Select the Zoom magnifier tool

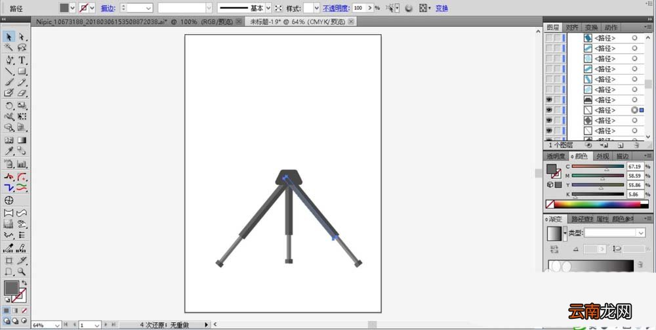point(22,272)
